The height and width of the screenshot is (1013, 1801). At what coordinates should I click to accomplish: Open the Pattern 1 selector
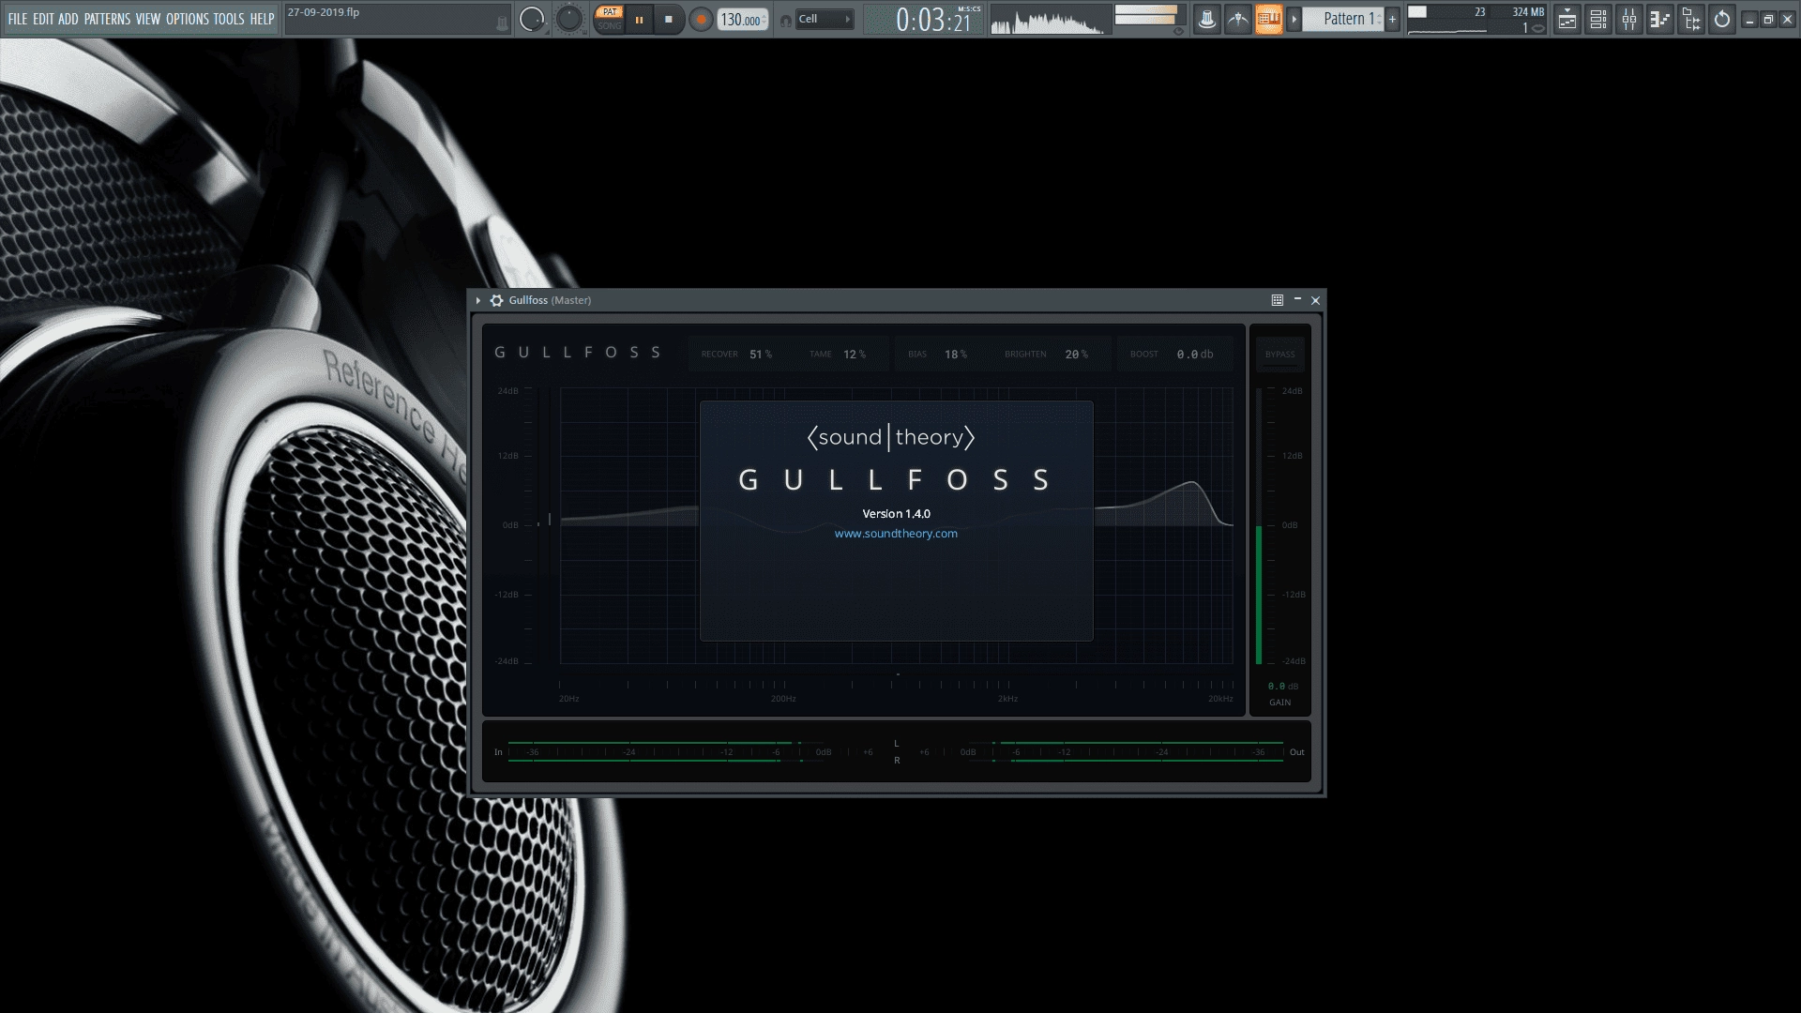click(1344, 19)
